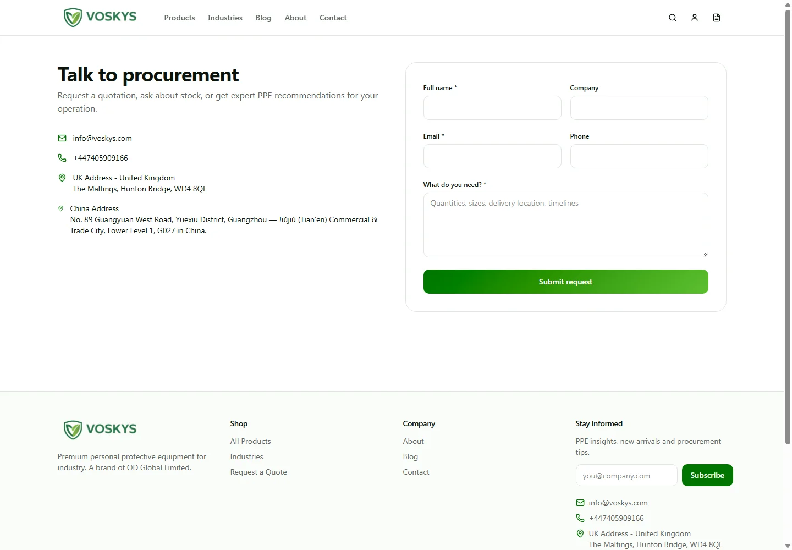The width and height of the screenshot is (792, 550).
Task: Focus the Company input field
Action: 639,108
